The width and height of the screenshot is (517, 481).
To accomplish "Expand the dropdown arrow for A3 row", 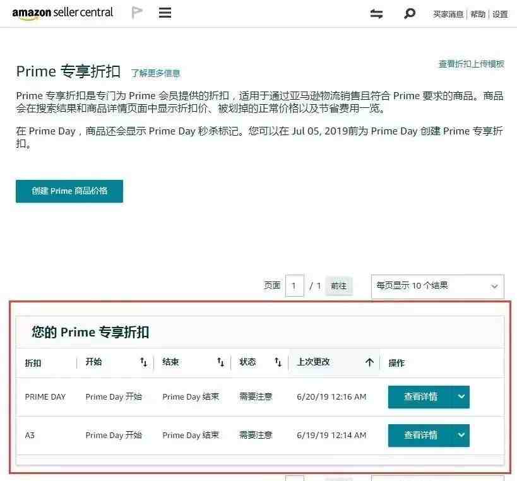I will tap(461, 436).
